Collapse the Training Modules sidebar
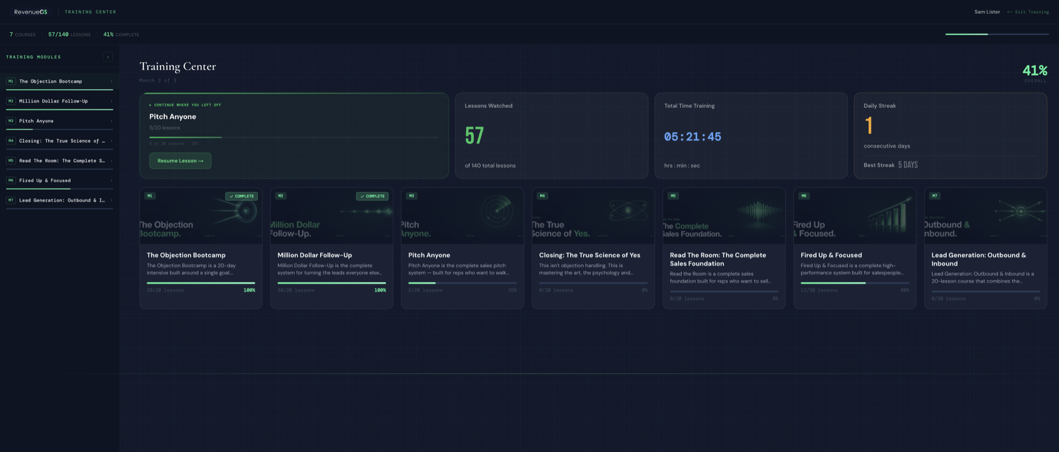 108,57
